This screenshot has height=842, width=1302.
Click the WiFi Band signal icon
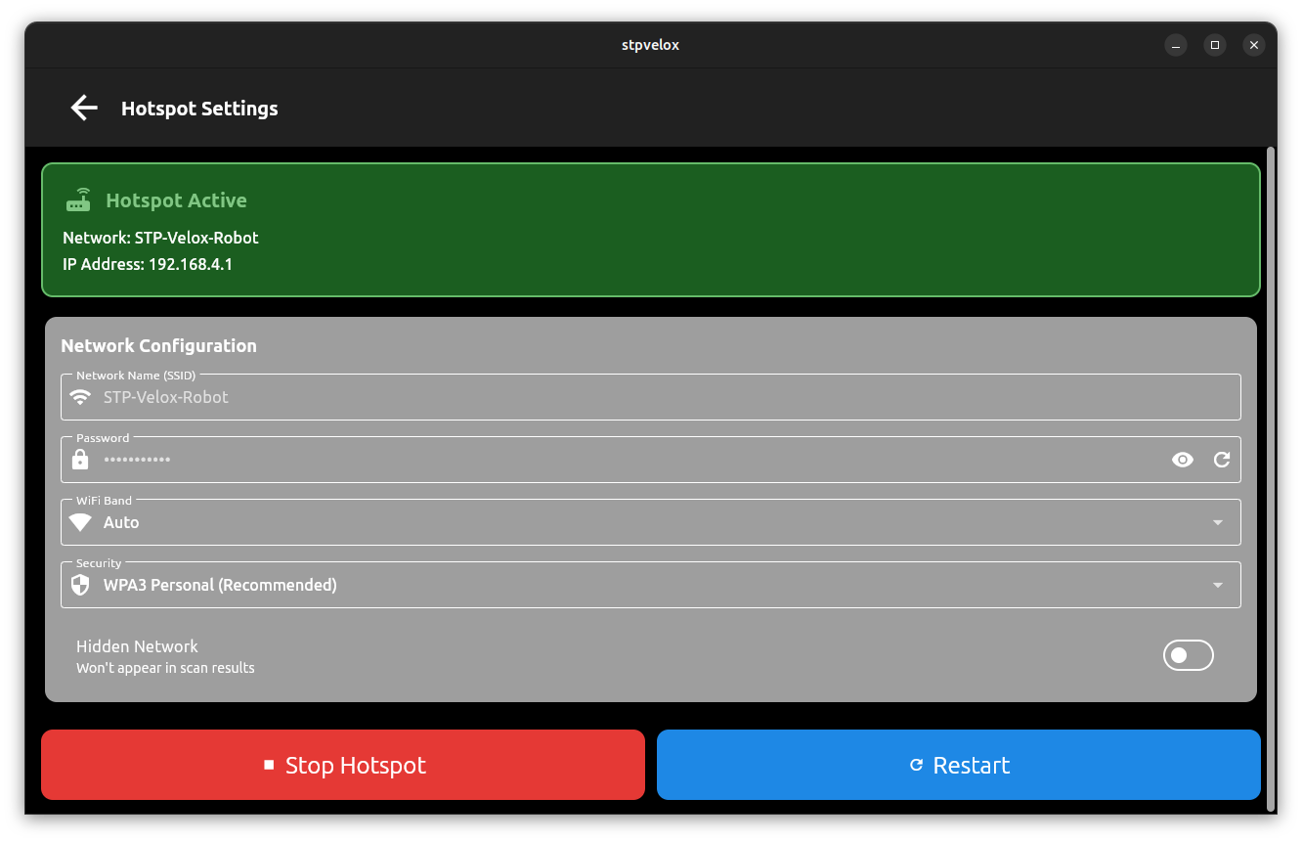click(x=80, y=522)
